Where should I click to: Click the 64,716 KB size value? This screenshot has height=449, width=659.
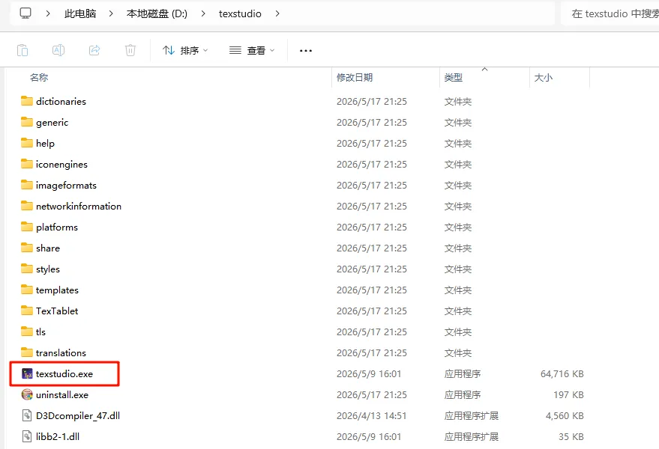tap(562, 373)
